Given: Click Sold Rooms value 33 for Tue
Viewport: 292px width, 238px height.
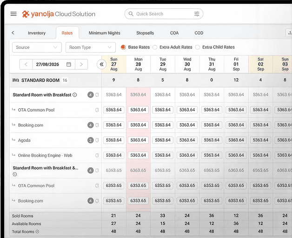Looking at the screenshot, I should (x=163, y=216).
